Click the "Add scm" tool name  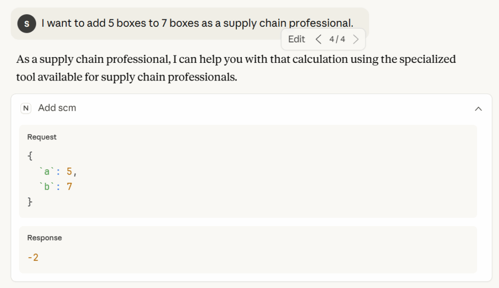[57, 108]
